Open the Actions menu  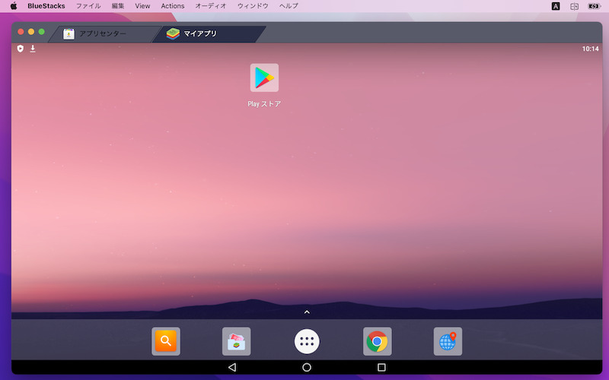point(173,6)
